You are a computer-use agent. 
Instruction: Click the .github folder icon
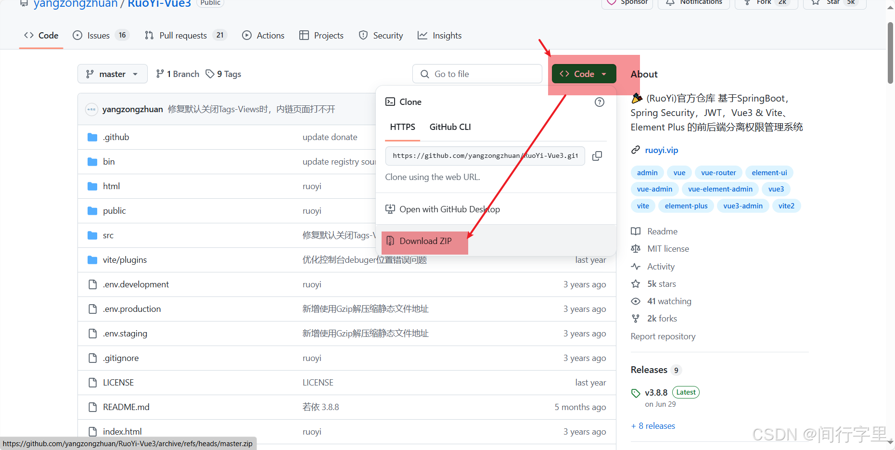coord(92,137)
